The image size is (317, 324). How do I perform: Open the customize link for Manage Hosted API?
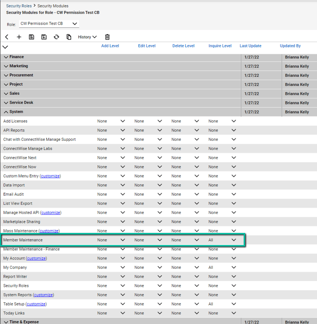(x=51, y=213)
